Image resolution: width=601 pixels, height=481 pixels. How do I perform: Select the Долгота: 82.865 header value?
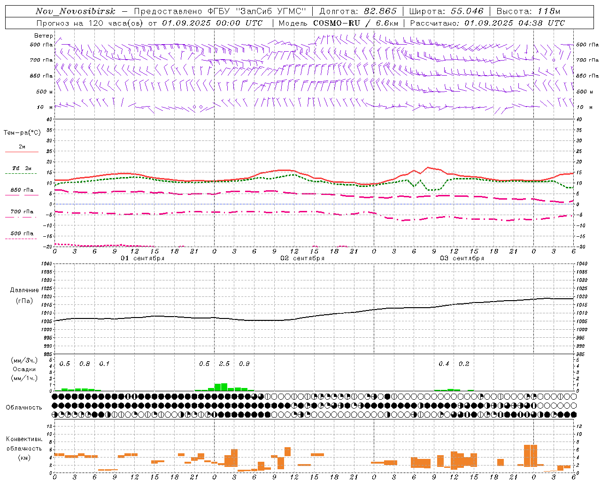click(358, 11)
